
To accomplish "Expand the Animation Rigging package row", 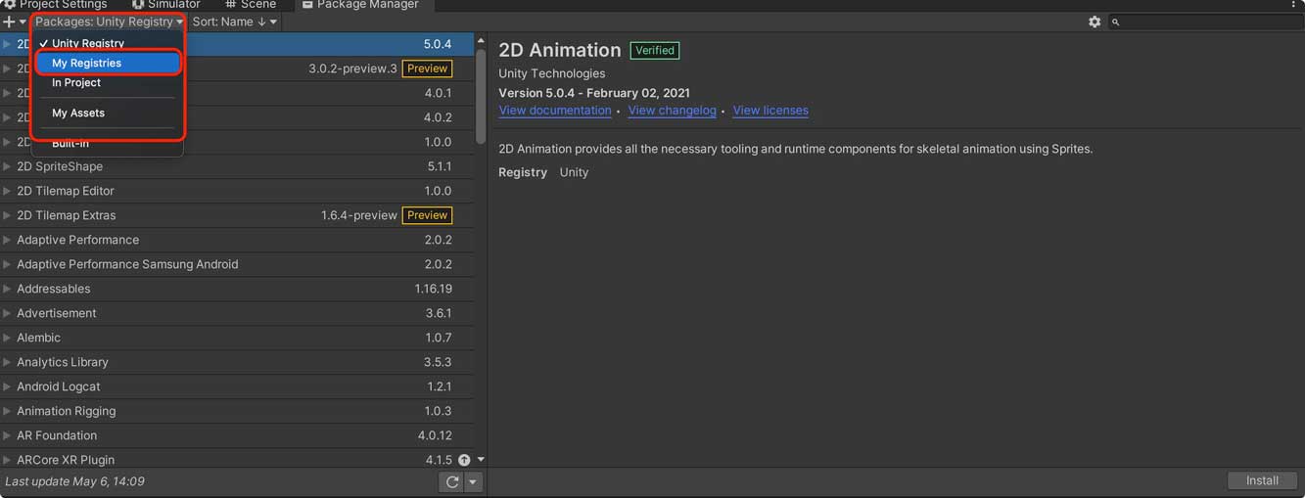I will 7,411.
